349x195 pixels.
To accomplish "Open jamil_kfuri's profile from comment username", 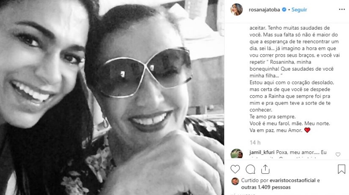I will point(262,152).
